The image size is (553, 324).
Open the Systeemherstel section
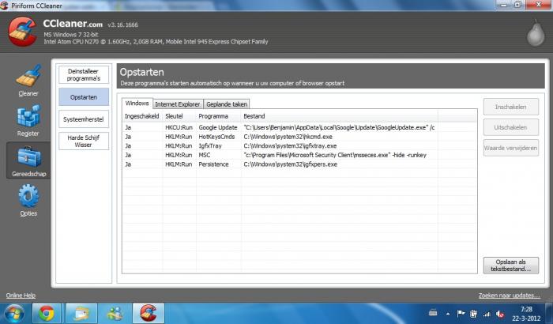(x=84, y=119)
